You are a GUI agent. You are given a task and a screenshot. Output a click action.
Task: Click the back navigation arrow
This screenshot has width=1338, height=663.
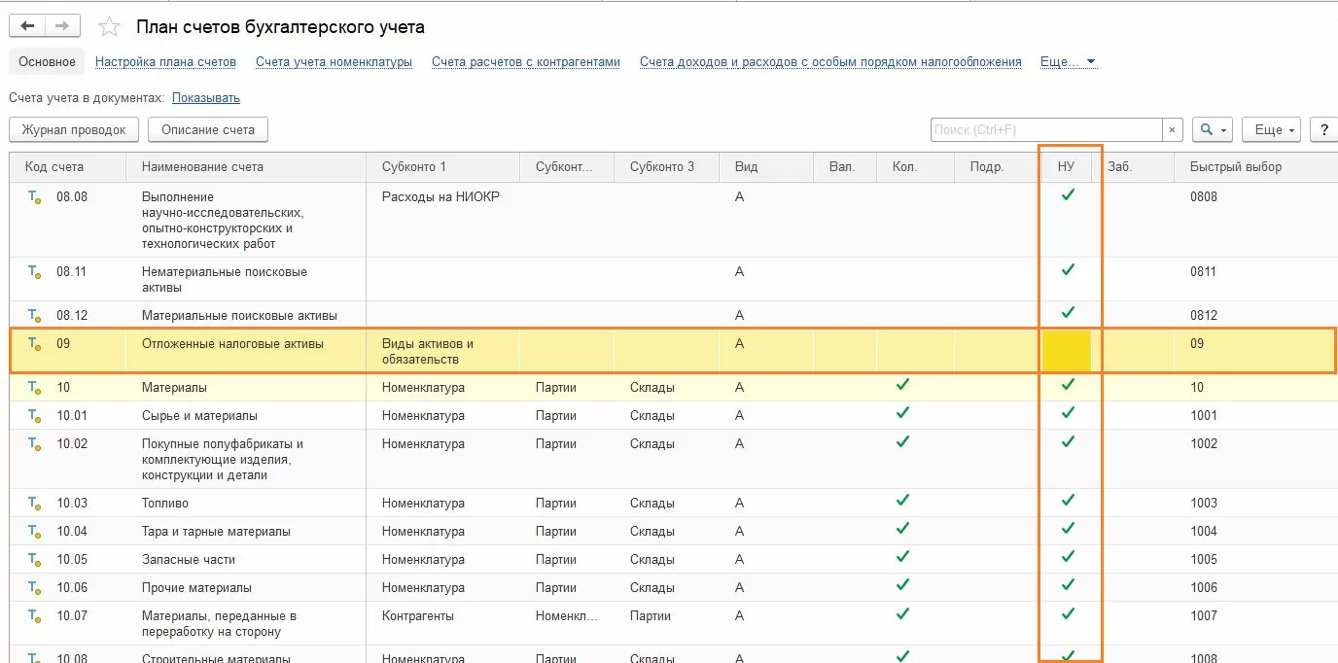pyautogui.click(x=28, y=27)
